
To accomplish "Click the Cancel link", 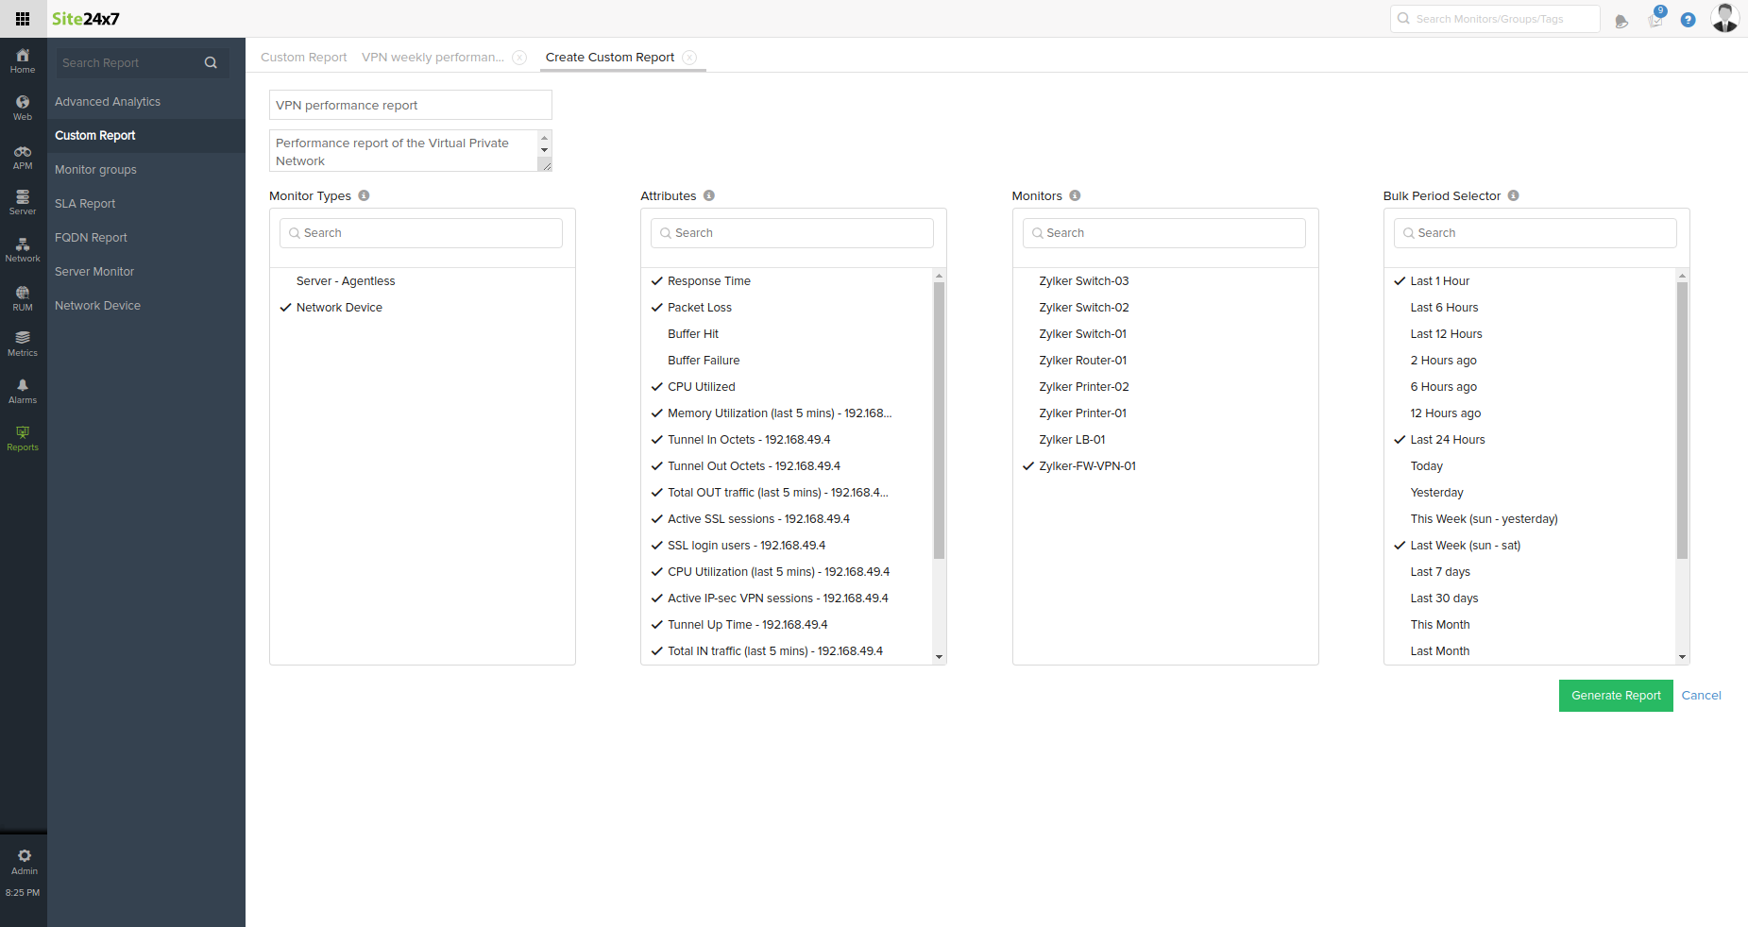I will (1701, 695).
